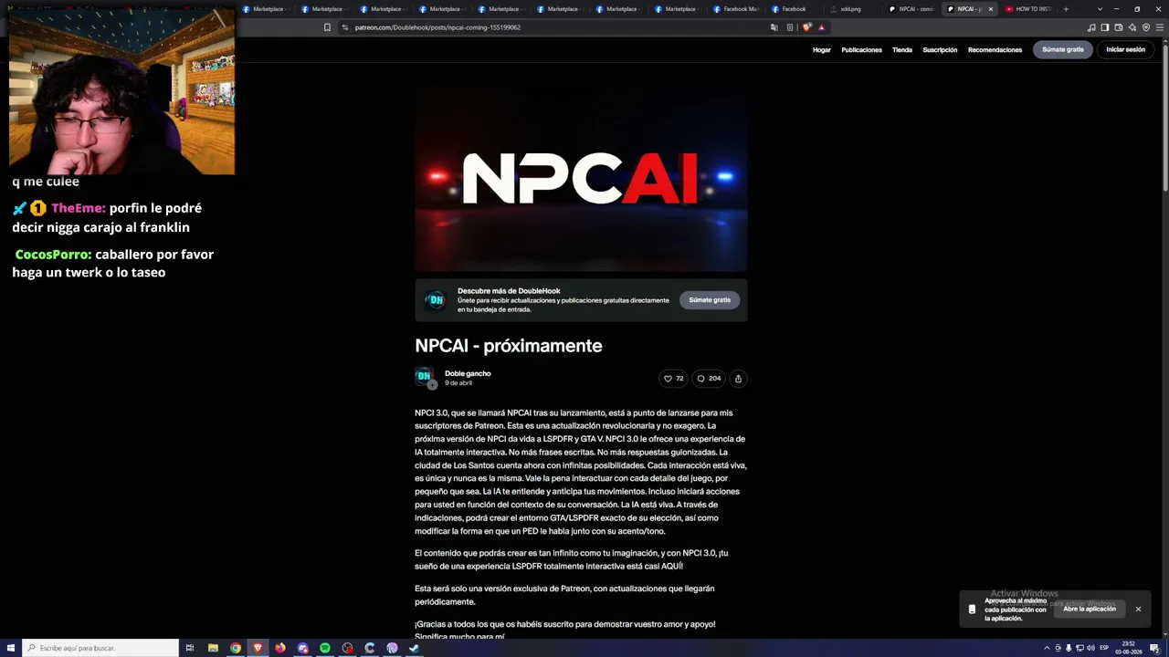Viewport: 1169px width, 657px height.
Task: Click the 'NPCAI - próximamente' post title
Action: 509,346
